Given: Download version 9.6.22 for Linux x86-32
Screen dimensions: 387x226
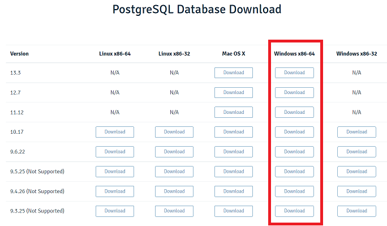Looking at the screenshot, I should coord(174,152).
